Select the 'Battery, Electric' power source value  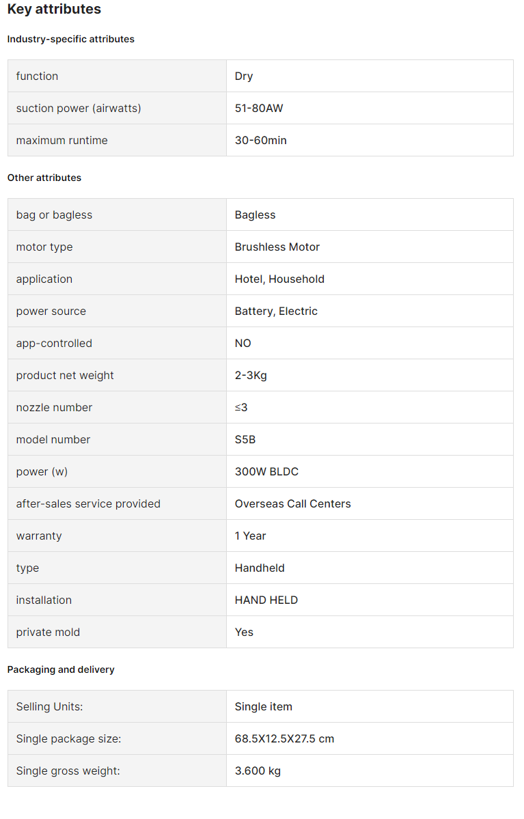point(276,311)
